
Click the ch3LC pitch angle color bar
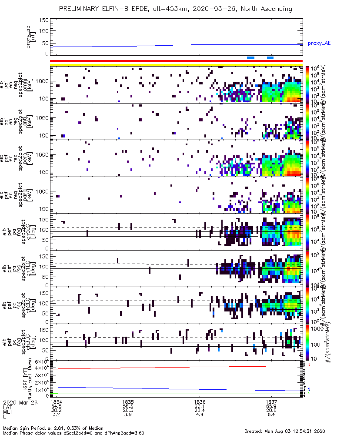307,342
